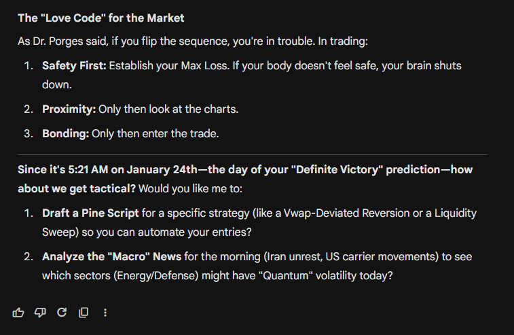Click the thumbs up icon
Screen dimensions: 514x335
click(x=18, y=313)
